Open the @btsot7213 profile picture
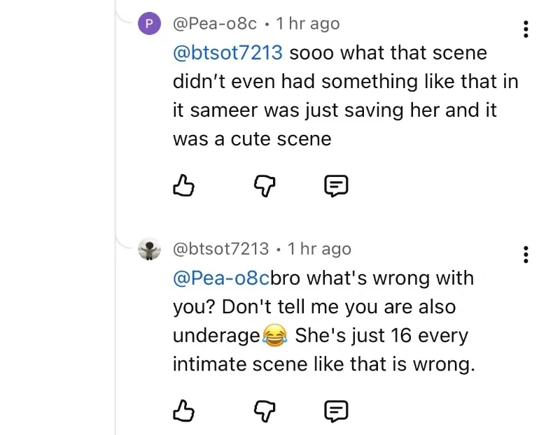Screen dimensions: 560x435 tap(149, 249)
